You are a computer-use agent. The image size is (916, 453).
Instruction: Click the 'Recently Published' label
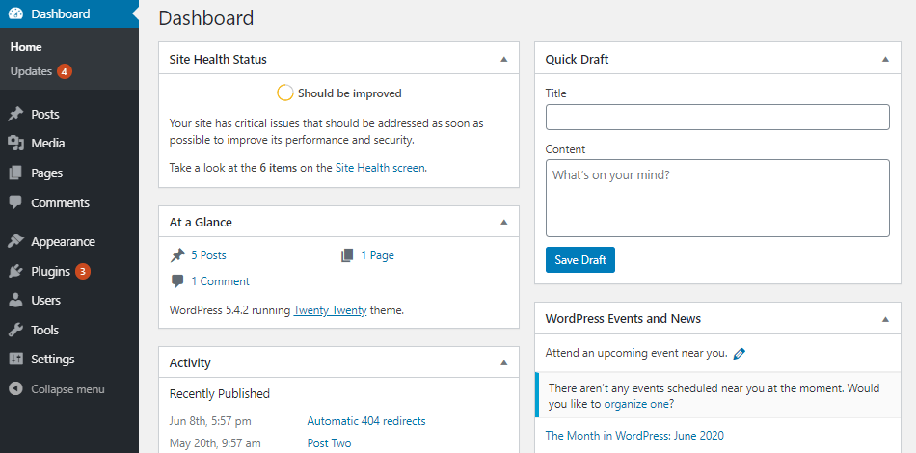pos(220,393)
